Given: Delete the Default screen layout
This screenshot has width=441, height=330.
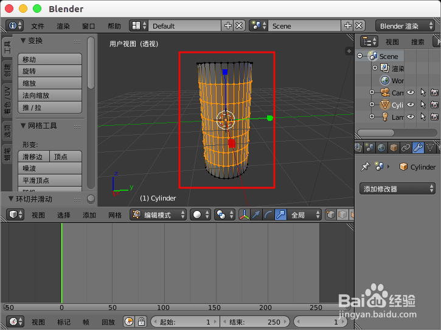Looking at the screenshot, I should tap(239, 26).
